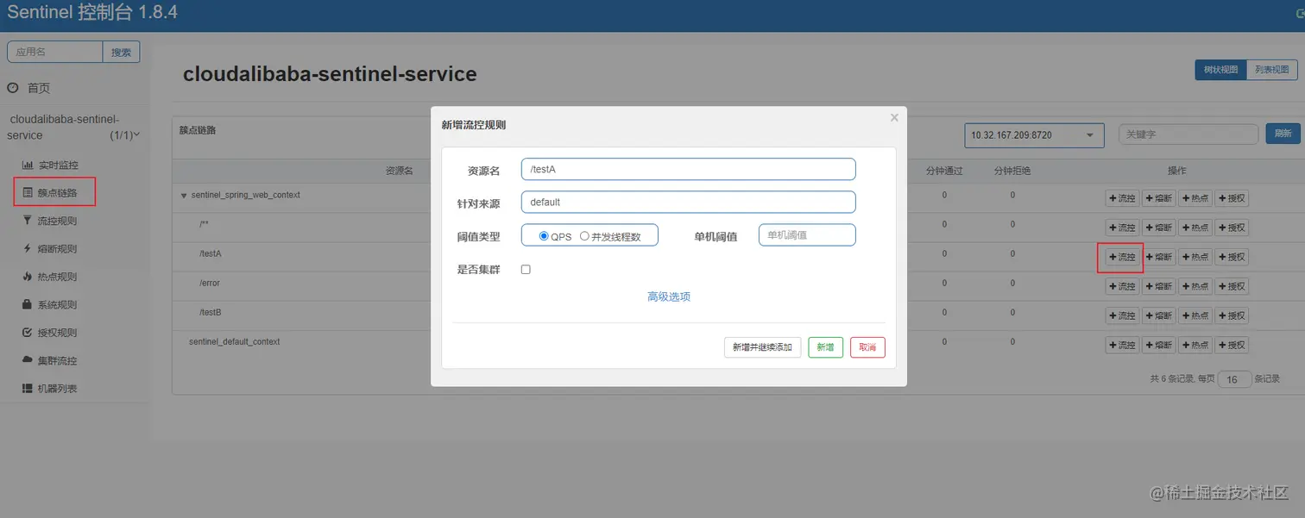Click the 针对来源 field containing default
This screenshot has width=1305, height=518.
688,202
